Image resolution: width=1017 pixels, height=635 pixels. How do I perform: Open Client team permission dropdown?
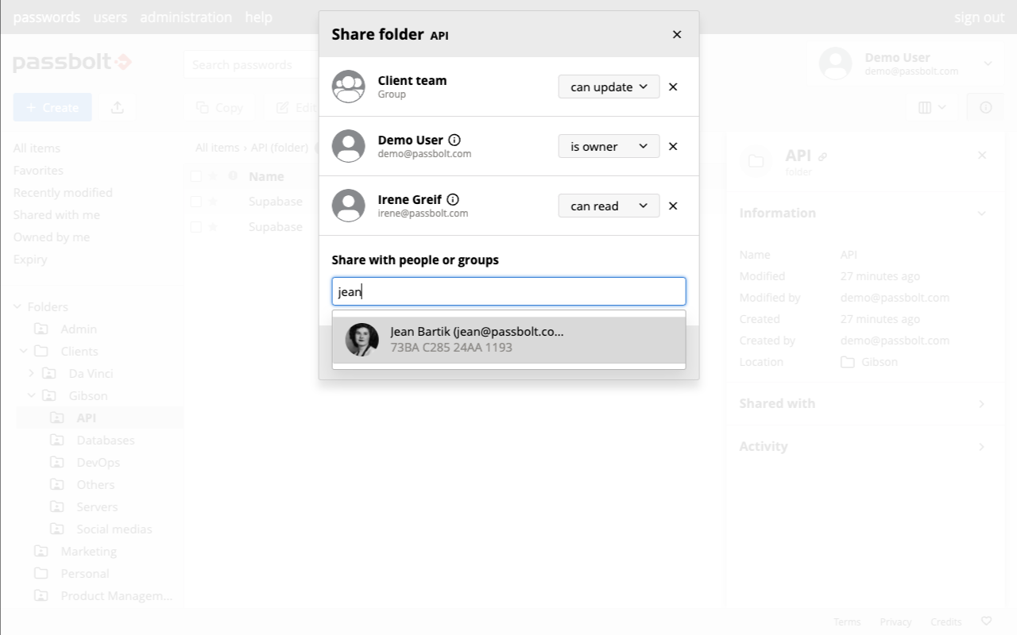point(609,87)
